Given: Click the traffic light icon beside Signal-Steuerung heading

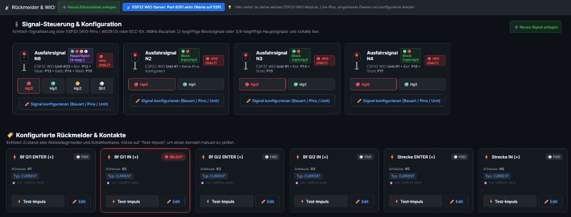Looking at the screenshot, I should (16, 25).
